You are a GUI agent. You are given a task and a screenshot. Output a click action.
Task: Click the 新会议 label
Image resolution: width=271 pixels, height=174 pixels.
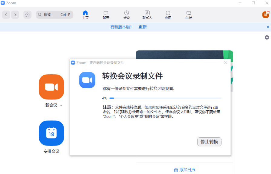pos(51,105)
